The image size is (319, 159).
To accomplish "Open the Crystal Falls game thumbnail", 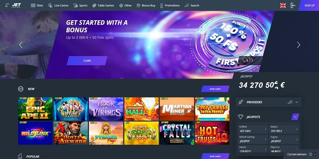I will click(177, 133).
